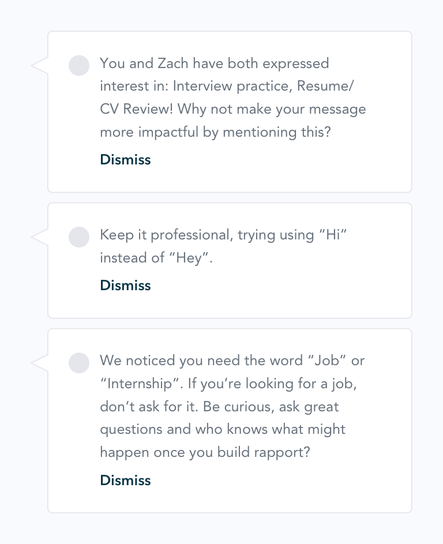Click the quoted word "Hi" in the second tip
The height and width of the screenshot is (544, 443).
tap(333, 235)
